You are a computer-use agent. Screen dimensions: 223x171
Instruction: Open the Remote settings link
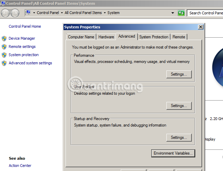tap(22, 47)
